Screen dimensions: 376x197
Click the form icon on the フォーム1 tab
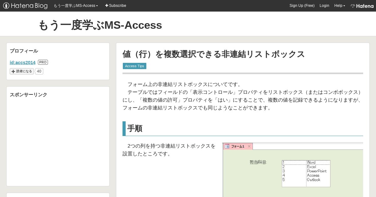pos(227,146)
